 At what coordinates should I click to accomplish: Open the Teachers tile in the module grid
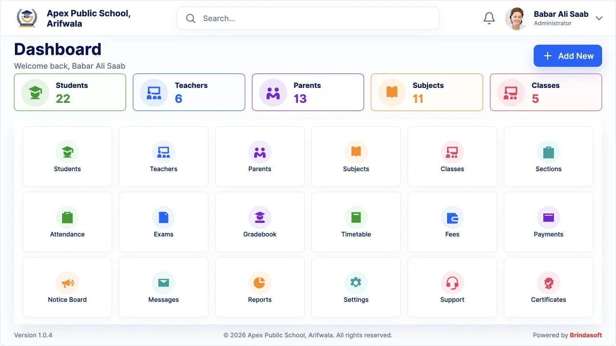164,157
